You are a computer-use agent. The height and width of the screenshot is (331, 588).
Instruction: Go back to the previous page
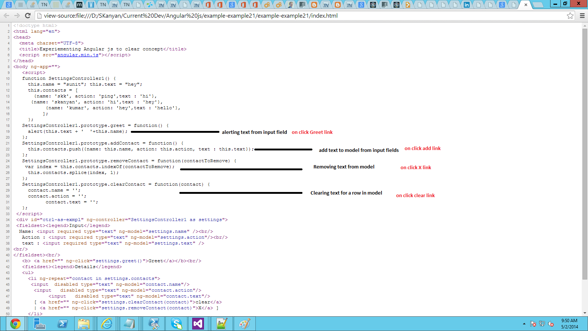tap(6, 15)
